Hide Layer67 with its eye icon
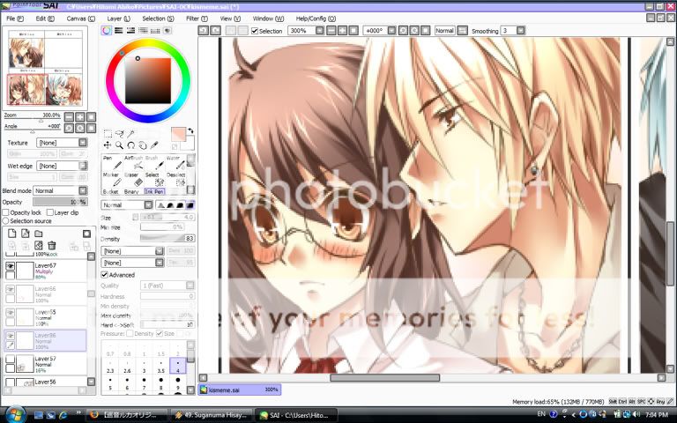The image size is (677, 423). pos(10,266)
